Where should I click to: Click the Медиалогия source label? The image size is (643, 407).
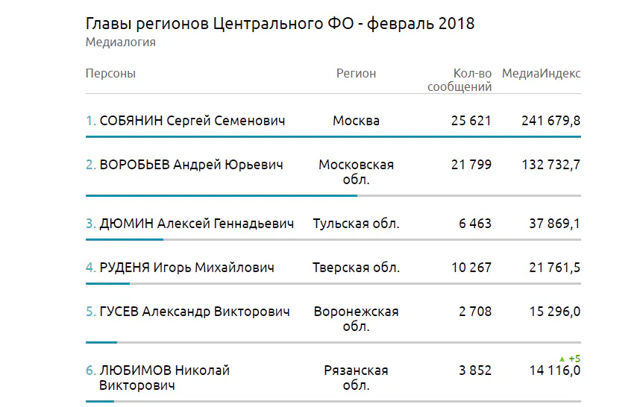(121, 42)
